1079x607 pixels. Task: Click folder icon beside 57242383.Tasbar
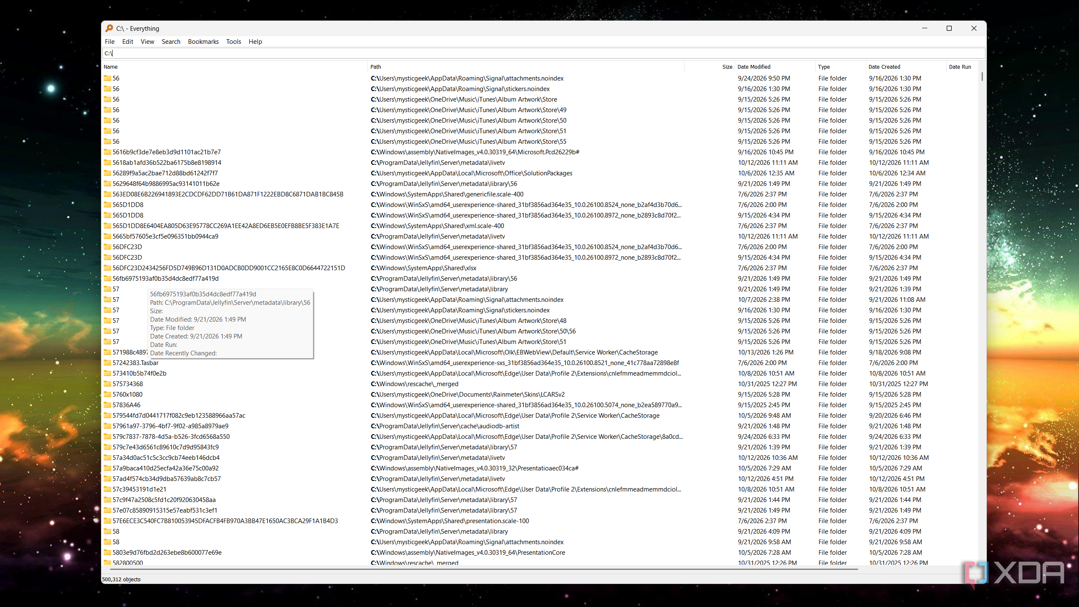(107, 363)
